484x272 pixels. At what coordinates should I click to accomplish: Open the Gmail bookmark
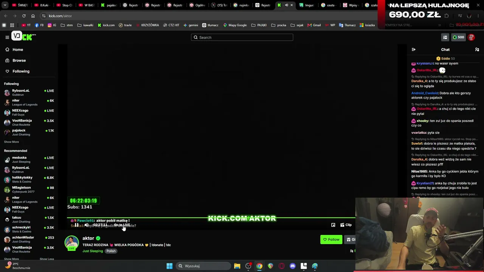pyautogui.click(x=314, y=25)
